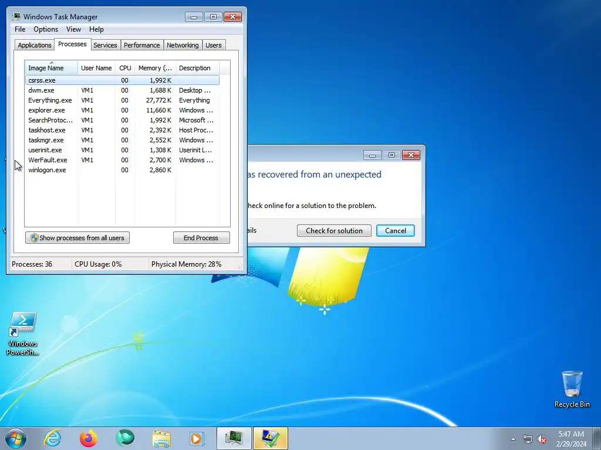Select the WerFault.exe process row

tap(122, 160)
